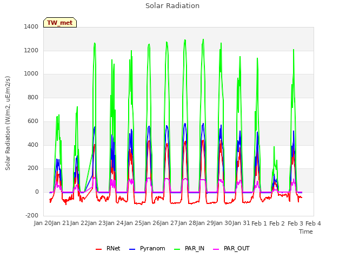346x259 pixels.
Task: Click the Jan 26 x-axis date
Action: point(151,223)
